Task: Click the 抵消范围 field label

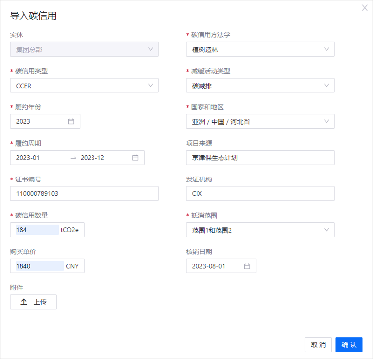Action: (204, 215)
